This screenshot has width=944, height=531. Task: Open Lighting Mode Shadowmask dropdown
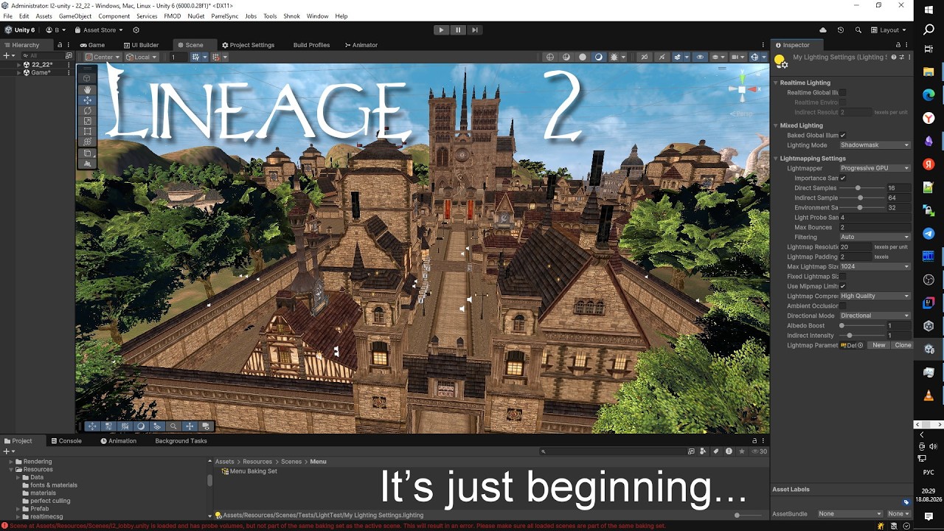coord(875,145)
